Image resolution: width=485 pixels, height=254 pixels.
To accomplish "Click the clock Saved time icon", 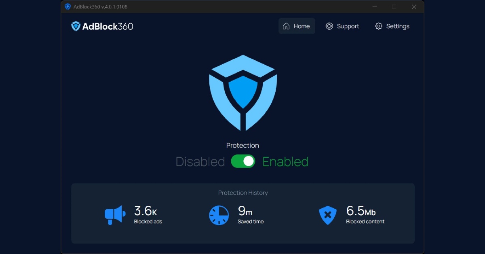I will (x=219, y=215).
